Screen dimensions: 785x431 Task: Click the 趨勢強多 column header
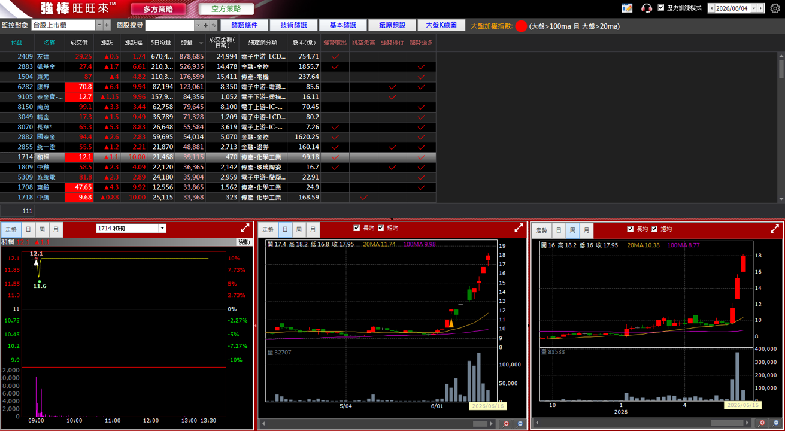[x=421, y=43]
